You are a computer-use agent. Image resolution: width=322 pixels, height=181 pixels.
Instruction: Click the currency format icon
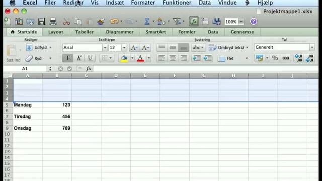click(x=259, y=58)
